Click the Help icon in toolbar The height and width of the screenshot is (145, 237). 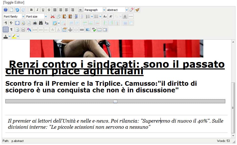tap(6, 10)
